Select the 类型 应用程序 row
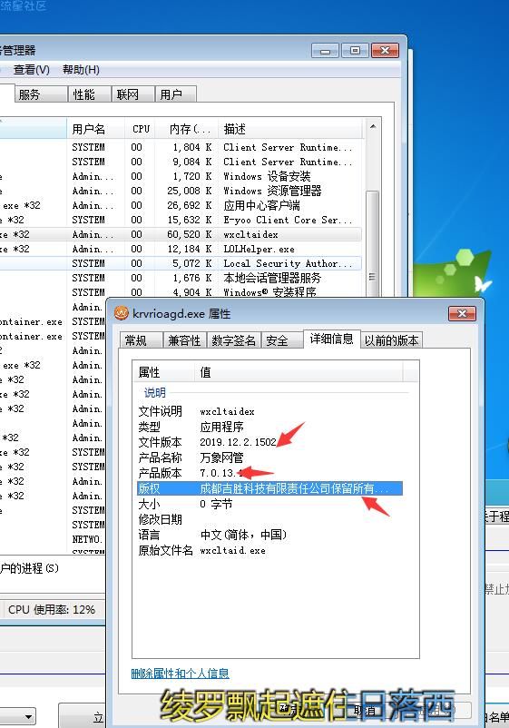 (269, 427)
